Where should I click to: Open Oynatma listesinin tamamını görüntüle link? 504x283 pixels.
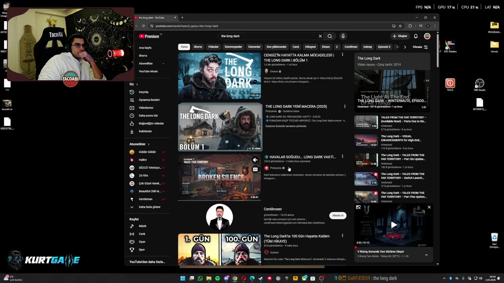pos(286,126)
